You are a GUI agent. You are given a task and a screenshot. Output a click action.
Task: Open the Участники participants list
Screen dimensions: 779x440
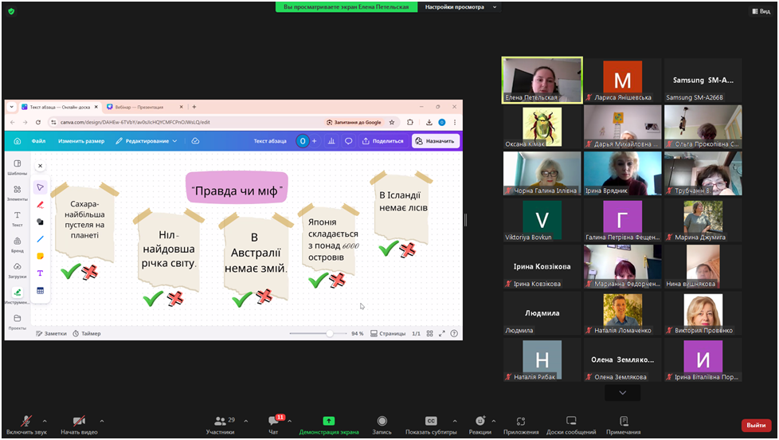coord(220,421)
